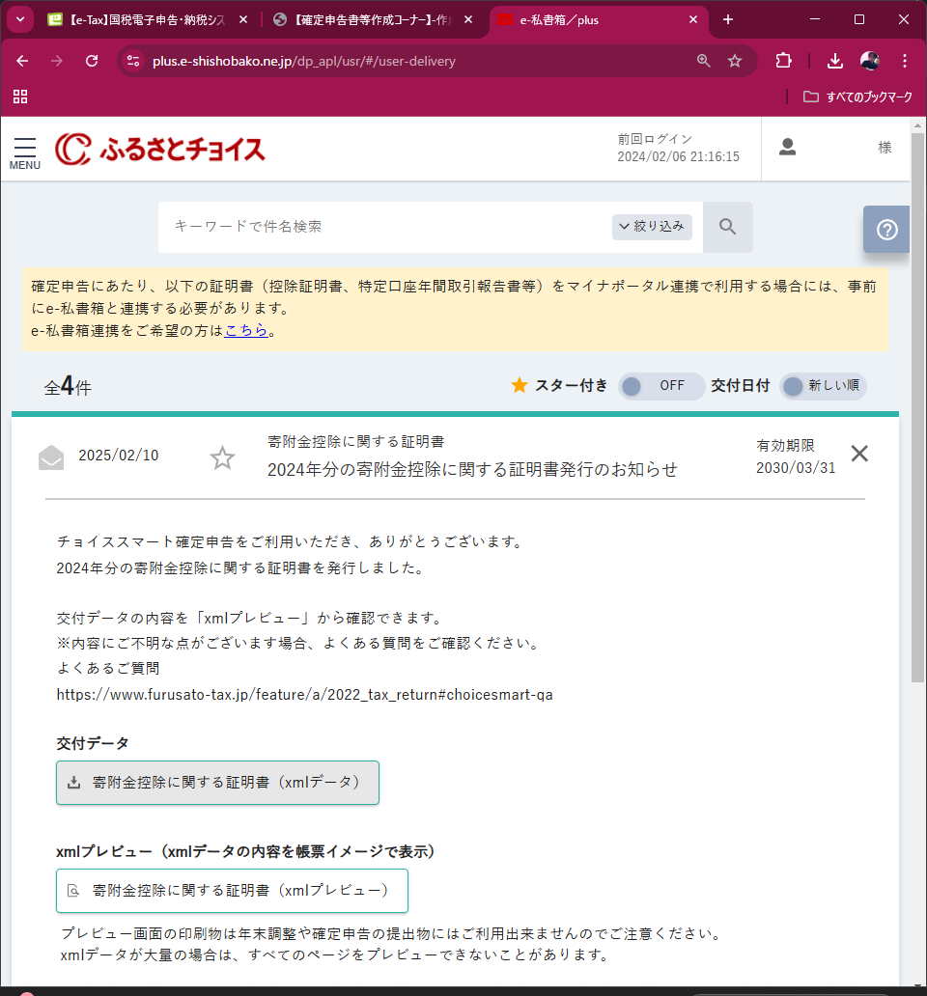Click browser back arrow
The image size is (927, 996).
(22, 61)
